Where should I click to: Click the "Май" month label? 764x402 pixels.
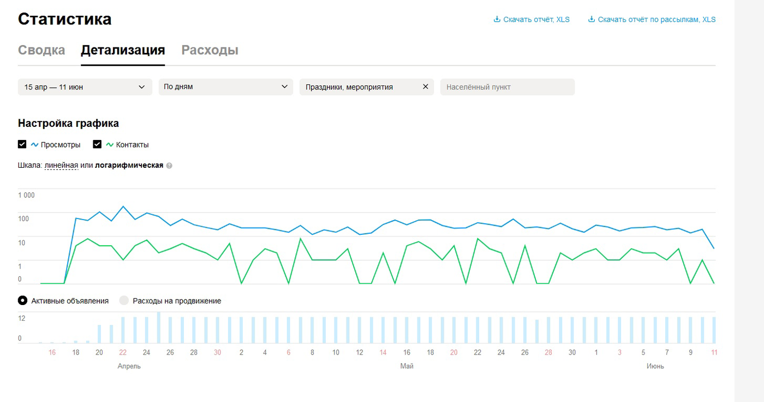[x=407, y=366]
